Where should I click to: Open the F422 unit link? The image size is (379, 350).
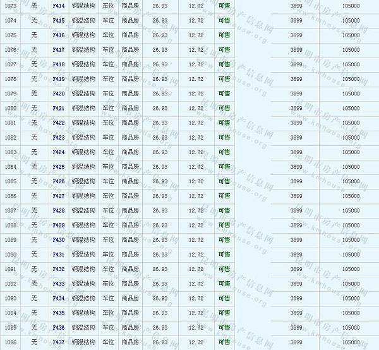(58, 123)
